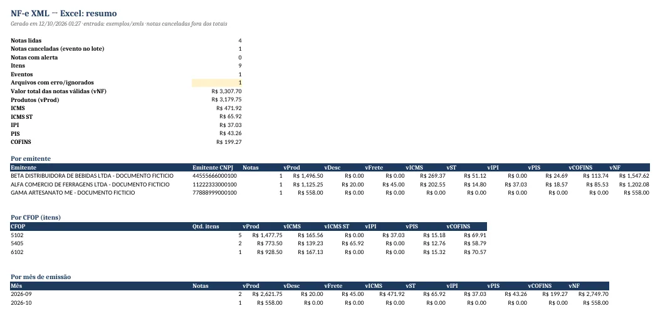Viewport: 660px width, 316px height.
Task: Click the month '2026-10' row
Action: [x=310, y=303]
